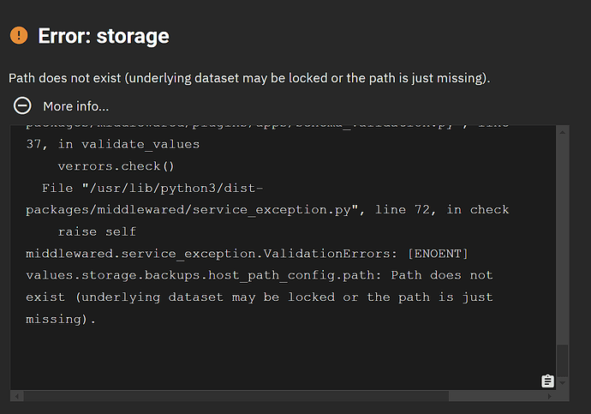Click the vertical scrollbar up arrow
Screen dimensions: 591x414
(x=563, y=132)
